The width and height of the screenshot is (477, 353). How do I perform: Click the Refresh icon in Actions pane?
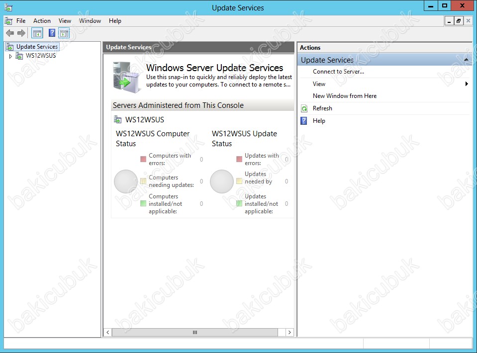click(x=304, y=108)
